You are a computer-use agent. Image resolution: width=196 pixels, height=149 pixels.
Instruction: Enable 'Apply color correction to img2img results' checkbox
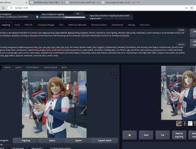pos(88,17)
